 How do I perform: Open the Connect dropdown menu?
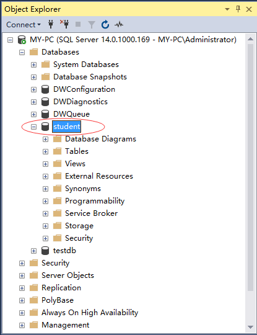coord(24,25)
